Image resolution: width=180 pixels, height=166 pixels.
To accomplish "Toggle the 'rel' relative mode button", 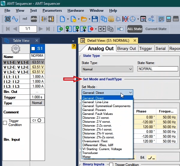I will pos(25,19).
